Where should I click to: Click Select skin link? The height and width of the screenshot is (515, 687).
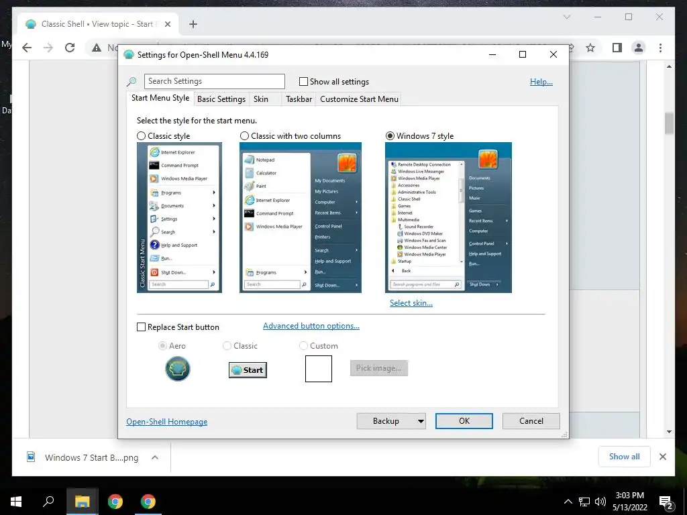coord(411,303)
